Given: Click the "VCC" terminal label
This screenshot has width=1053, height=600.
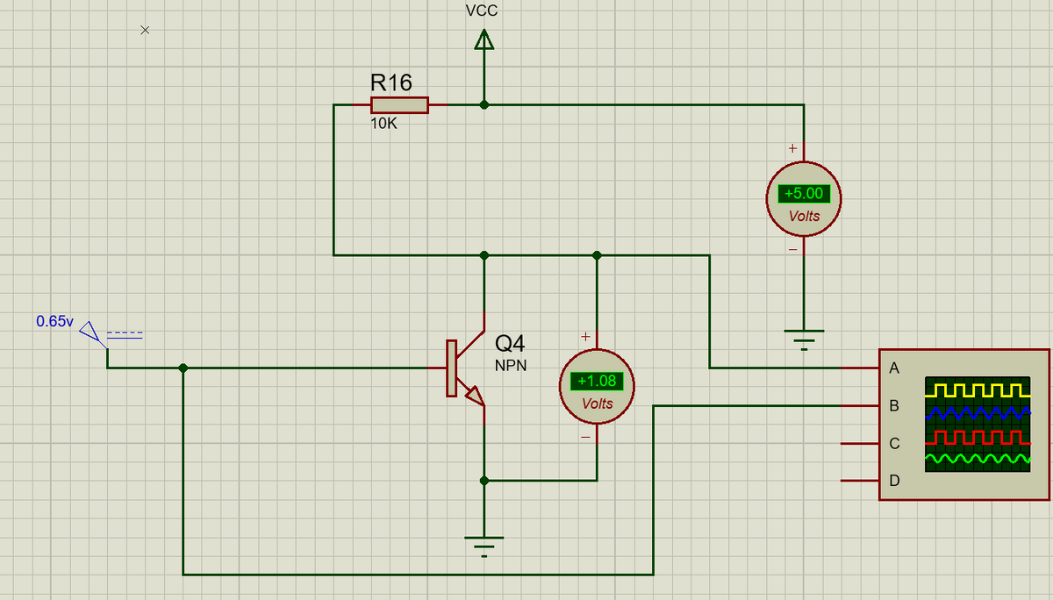Looking at the screenshot, I should pos(482,11).
